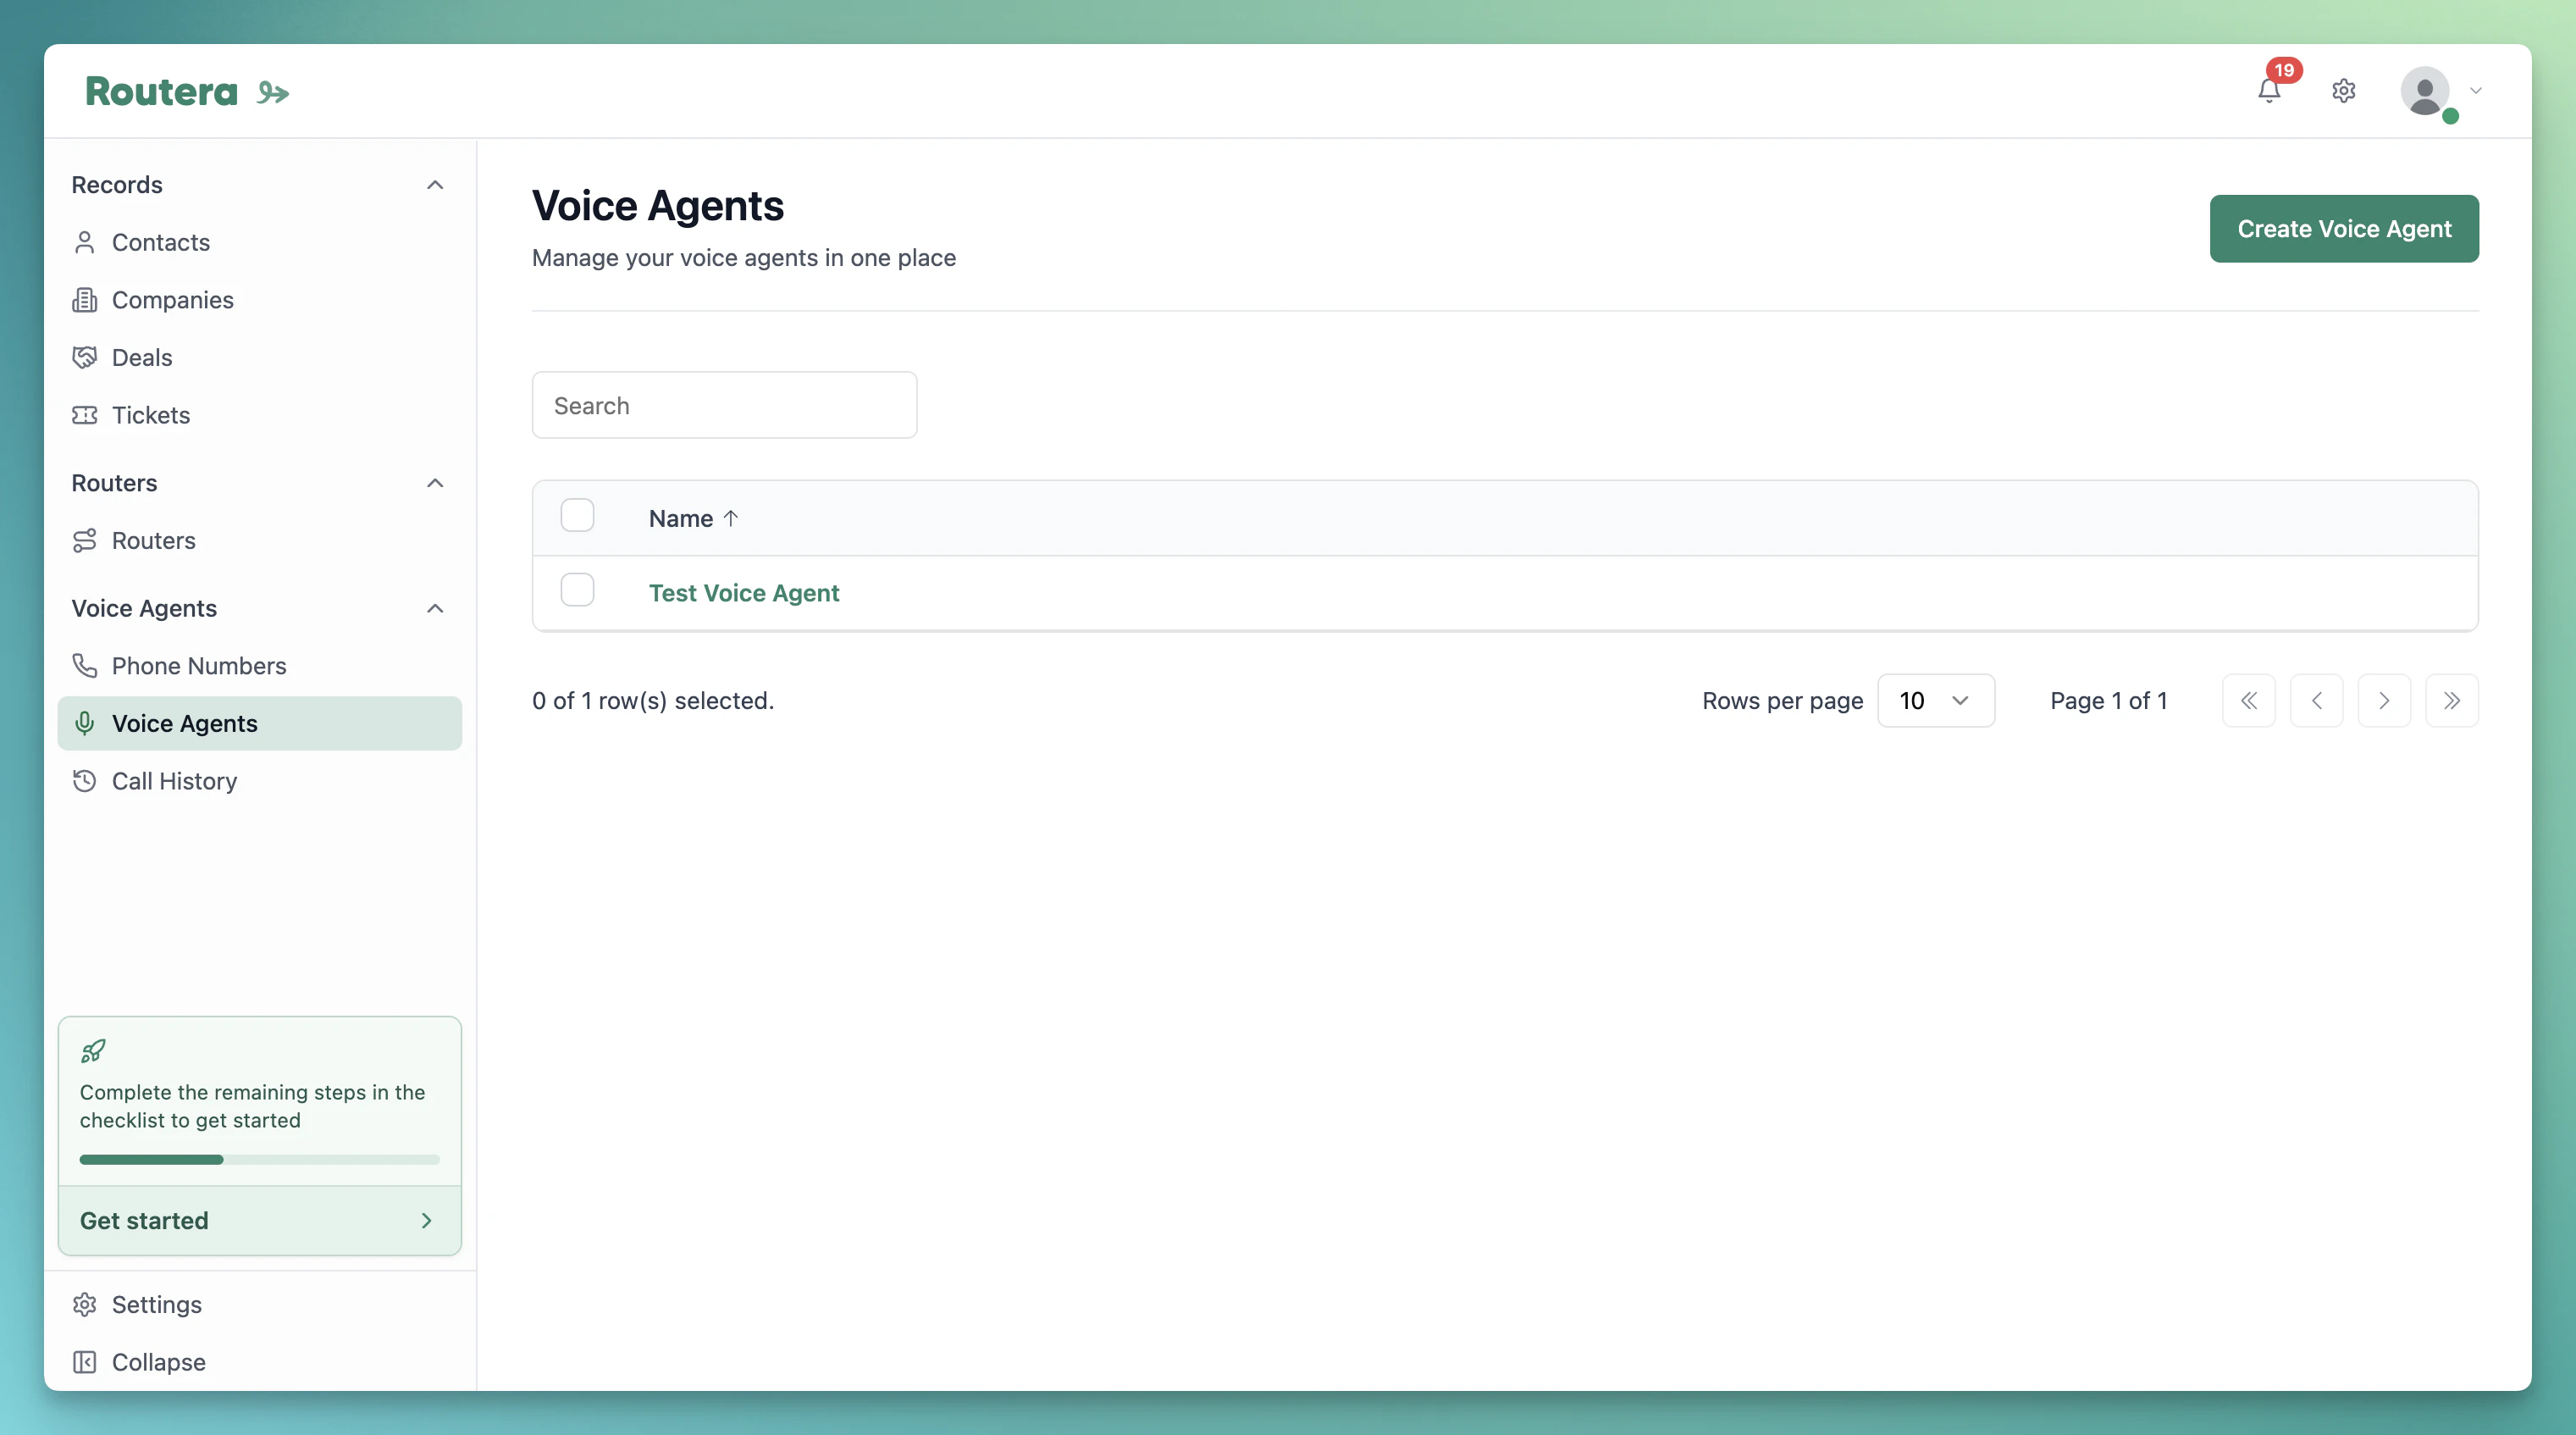Click the Voice Agents microphone icon
Viewport: 2576px width, 1435px height.
(85, 723)
